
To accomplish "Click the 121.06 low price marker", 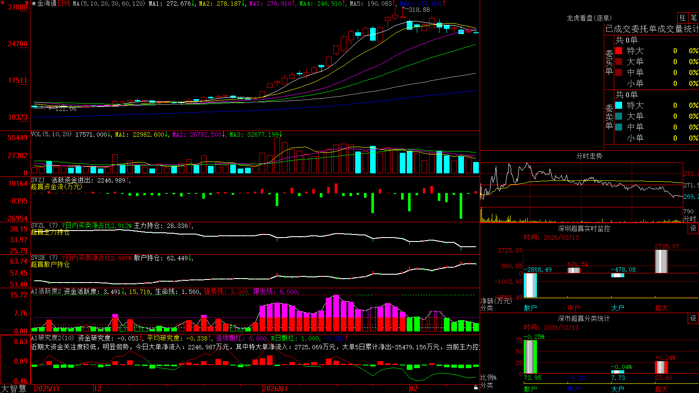I will [66, 109].
